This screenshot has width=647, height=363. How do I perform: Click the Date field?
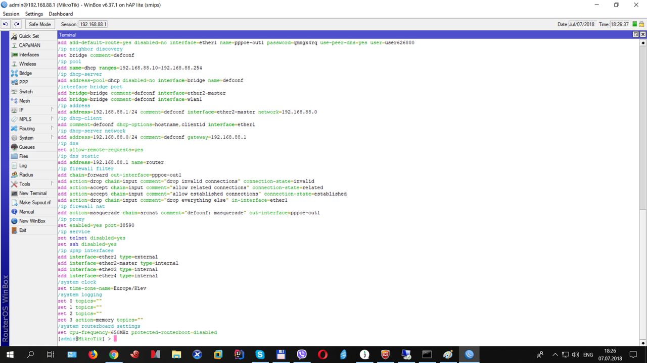coord(582,24)
